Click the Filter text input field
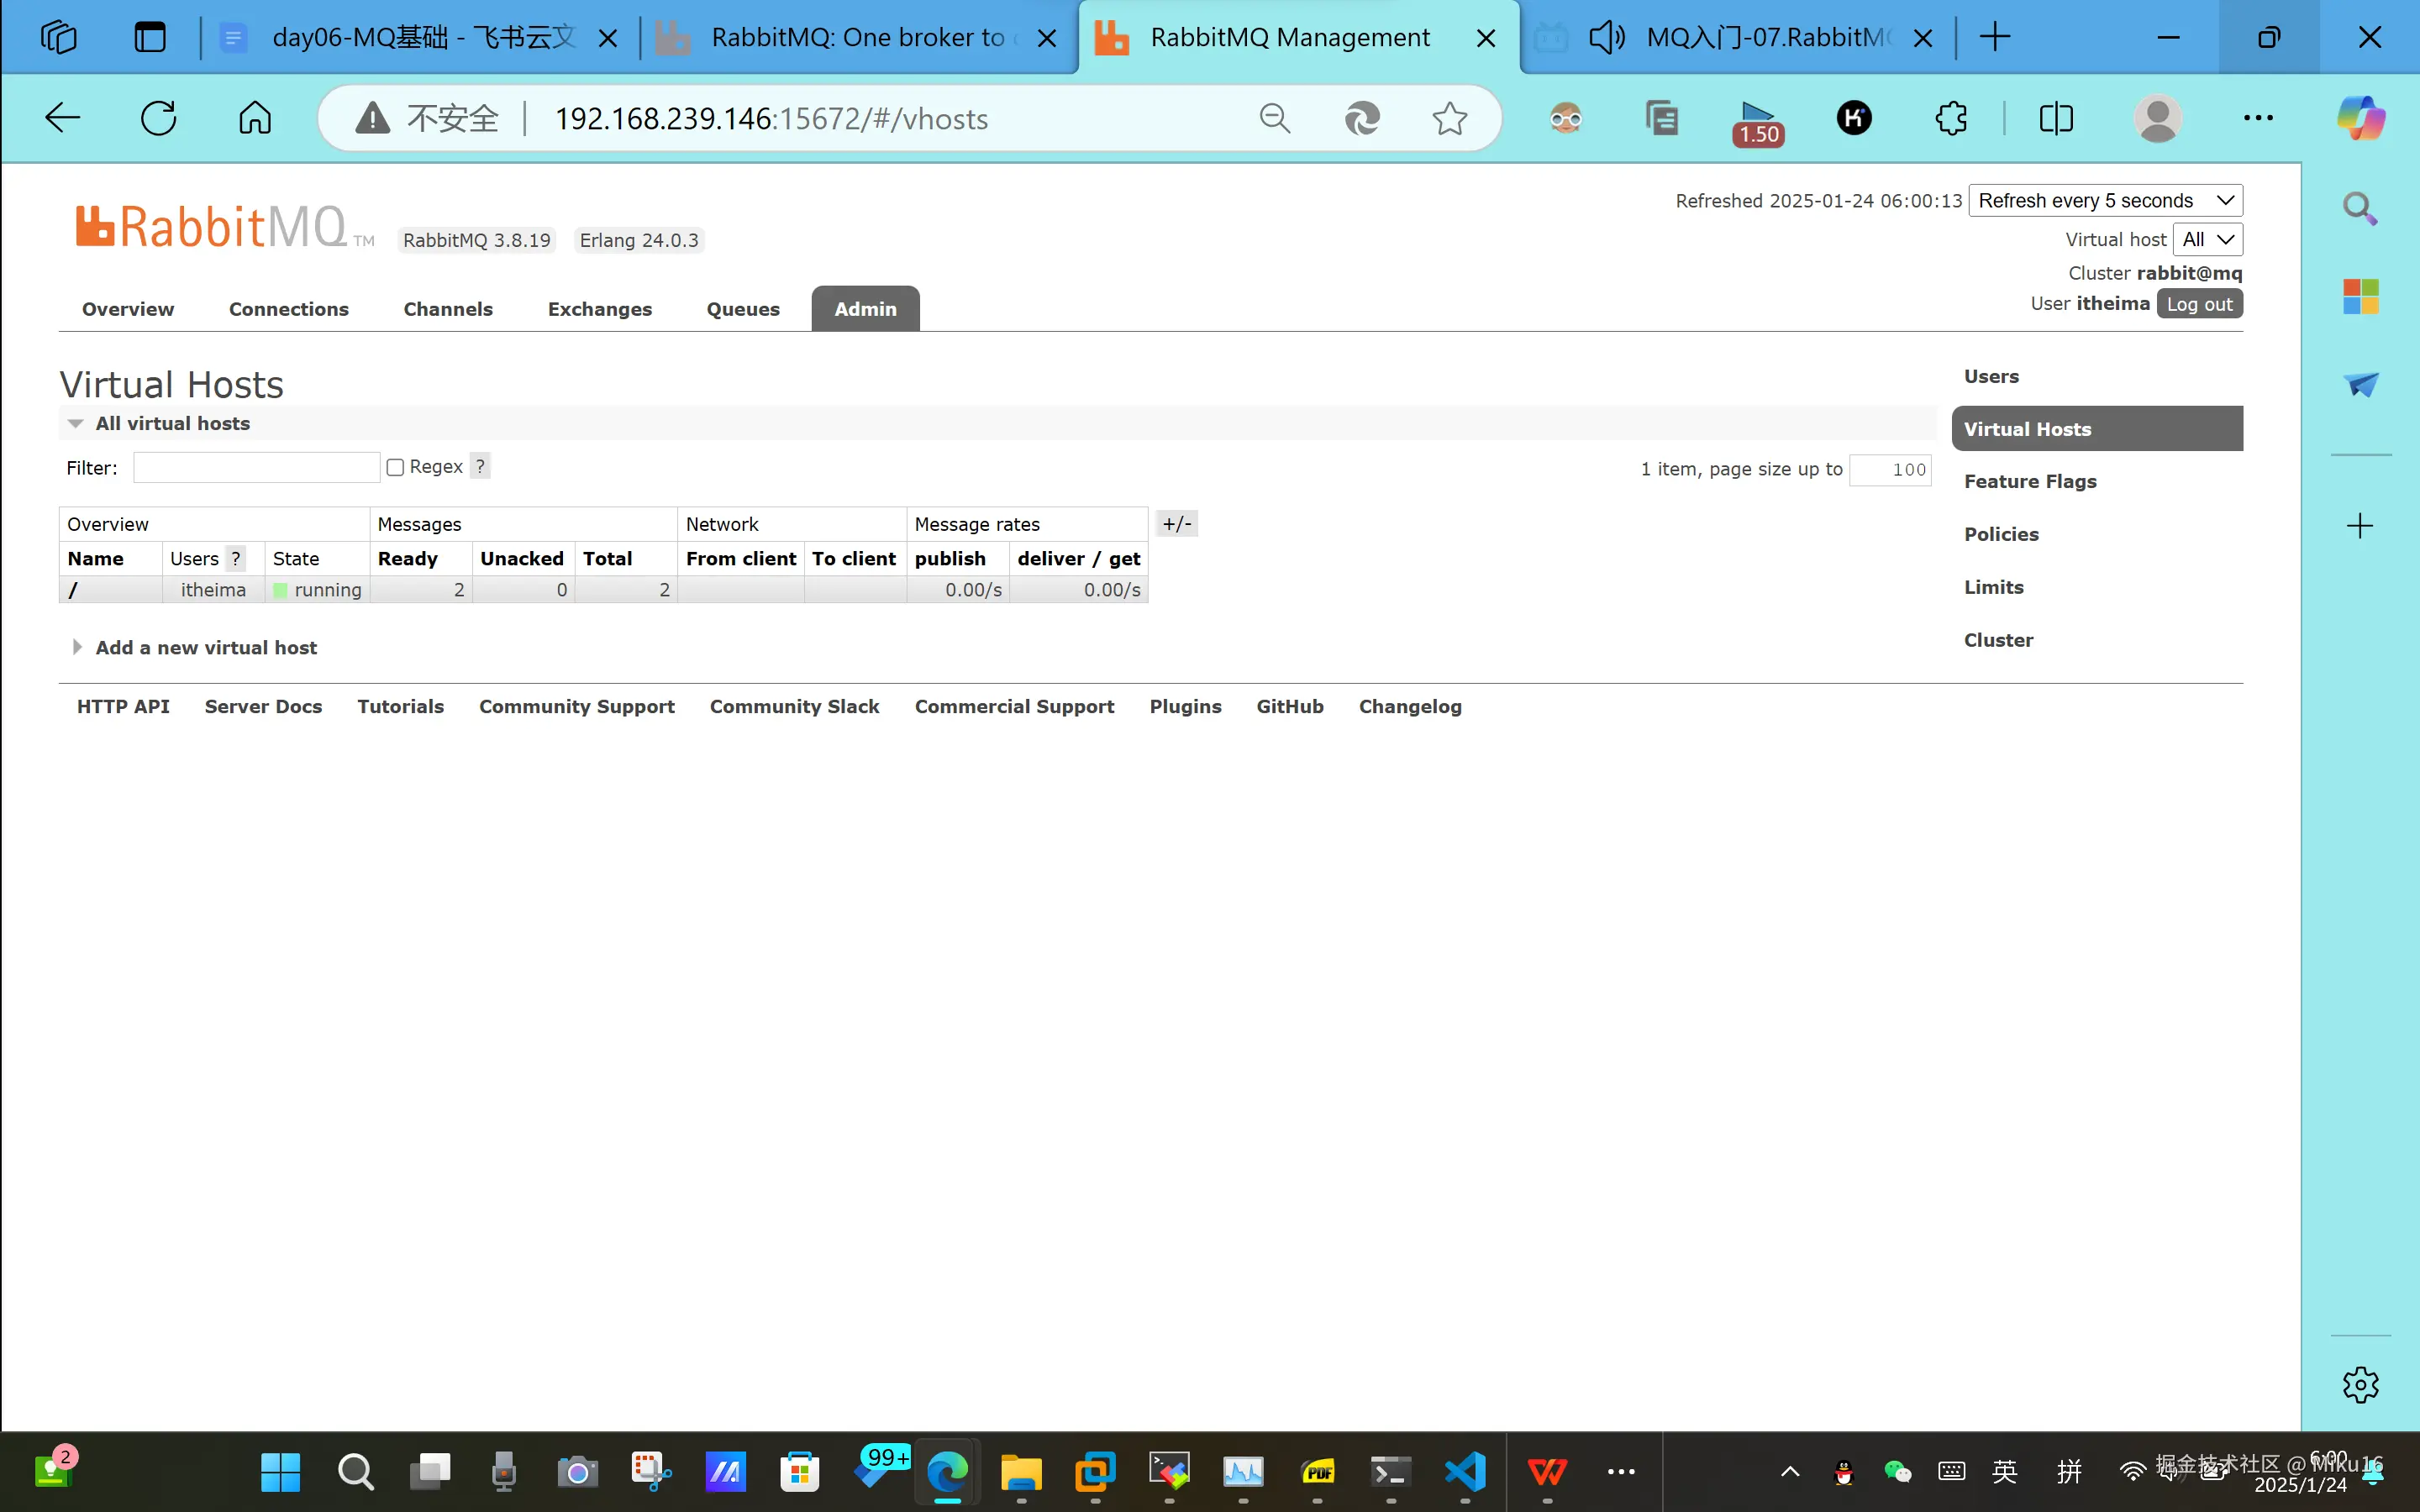The image size is (2420, 1512). pos(256,467)
